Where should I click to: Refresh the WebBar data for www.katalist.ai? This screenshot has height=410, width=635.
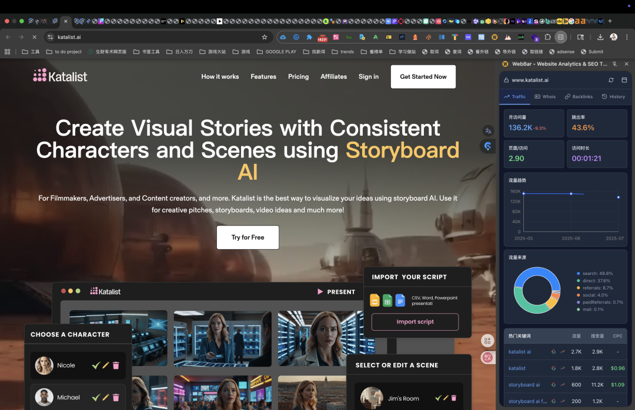pyautogui.click(x=611, y=80)
